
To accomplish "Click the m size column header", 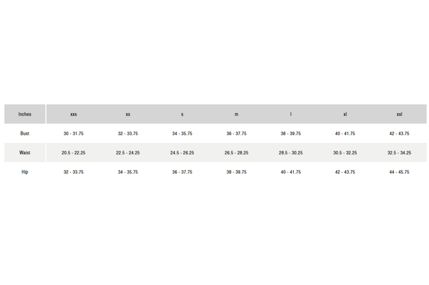I will (236, 114).
